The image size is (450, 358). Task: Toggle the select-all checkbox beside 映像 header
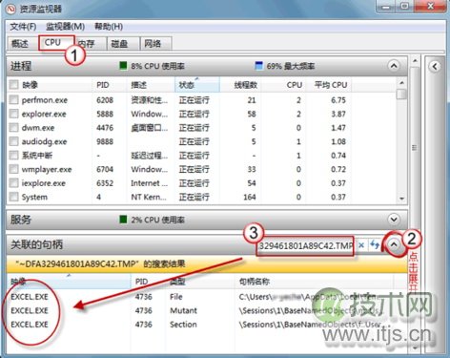(x=13, y=85)
